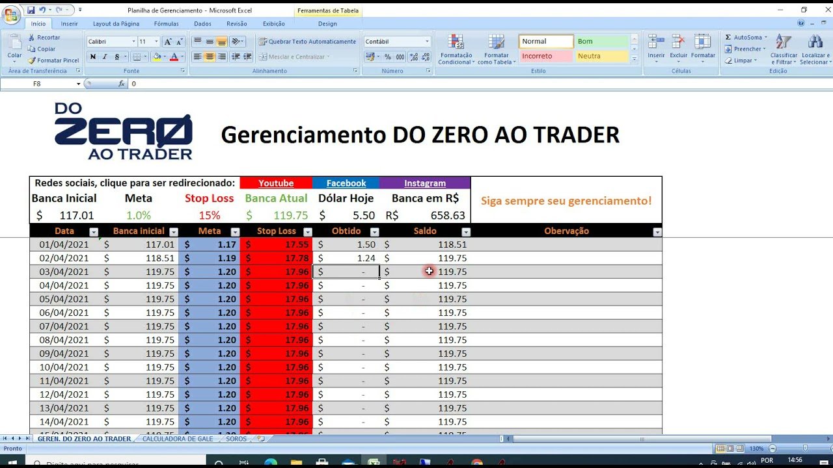This screenshot has width=833, height=468.
Task: Open the Obtido column filter dropdown
Action: (x=374, y=232)
